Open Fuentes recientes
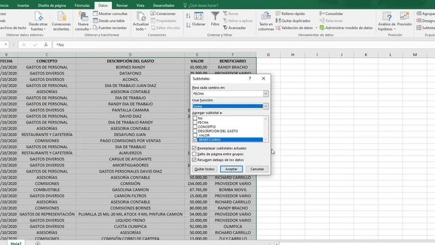The height and width of the screenshot is (245, 435). tap(110, 28)
